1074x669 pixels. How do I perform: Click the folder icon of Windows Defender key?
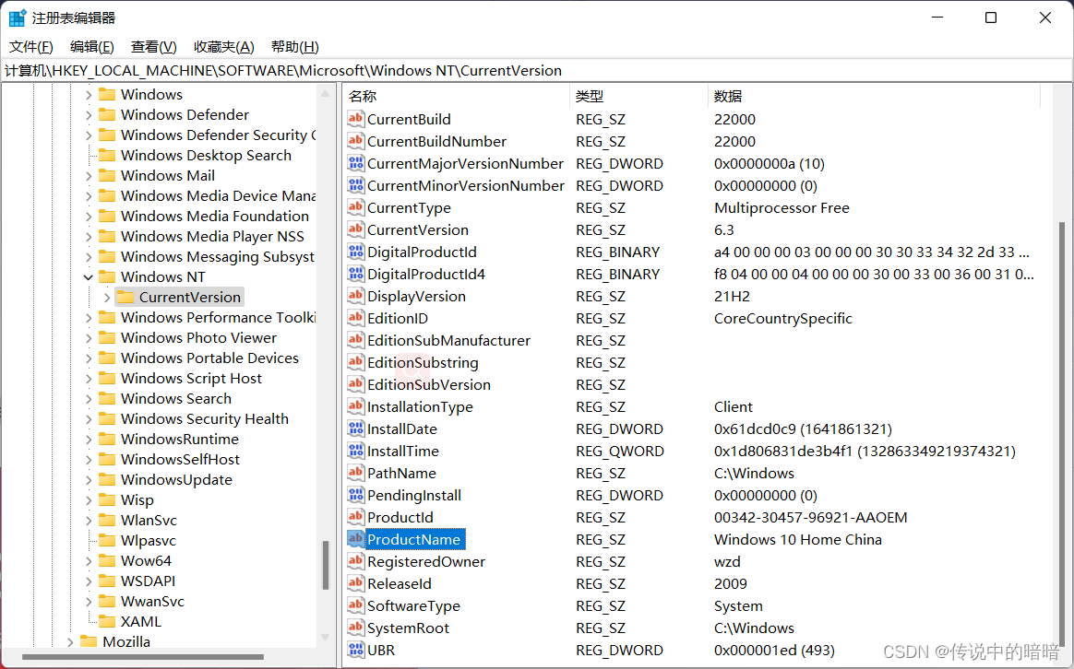pyautogui.click(x=107, y=114)
